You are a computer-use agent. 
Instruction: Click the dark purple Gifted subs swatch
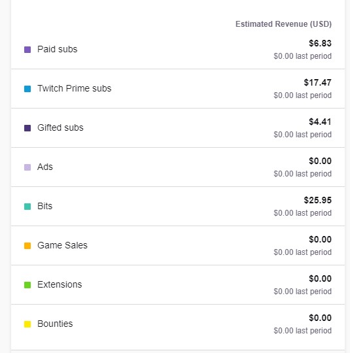pyautogui.click(x=27, y=128)
